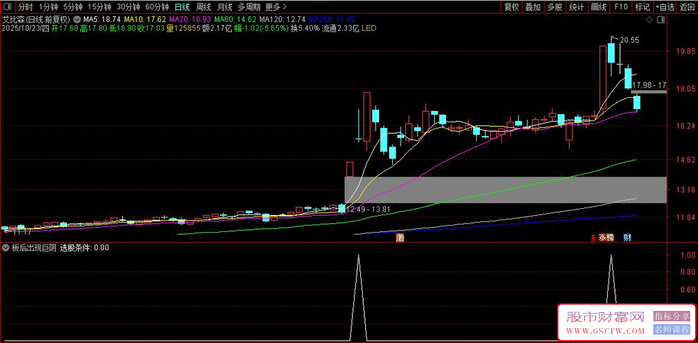Click the red S marker icon
Image resolution: width=698 pixels, height=343 pixels.
[x=593, y=239]
